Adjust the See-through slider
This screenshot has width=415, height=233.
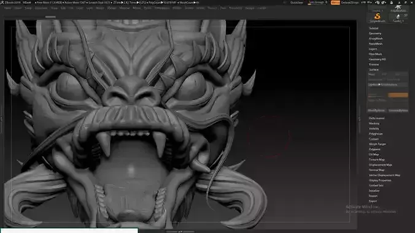pos(318,2)
